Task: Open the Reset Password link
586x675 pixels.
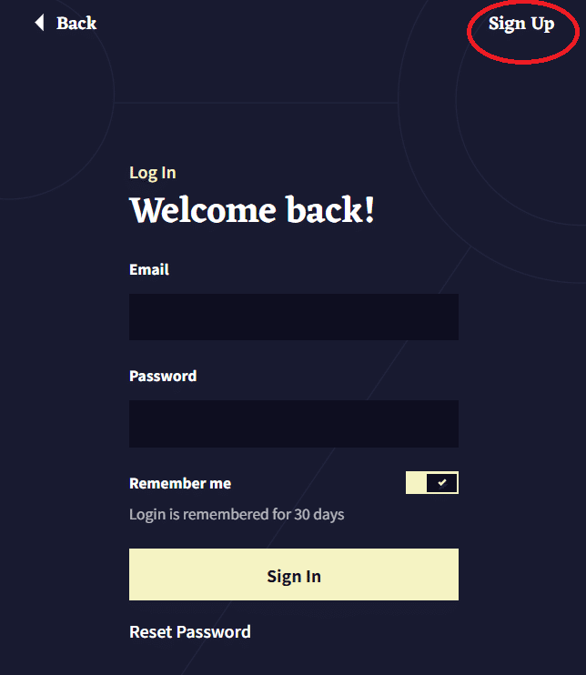Action: [x=190, y=632]
